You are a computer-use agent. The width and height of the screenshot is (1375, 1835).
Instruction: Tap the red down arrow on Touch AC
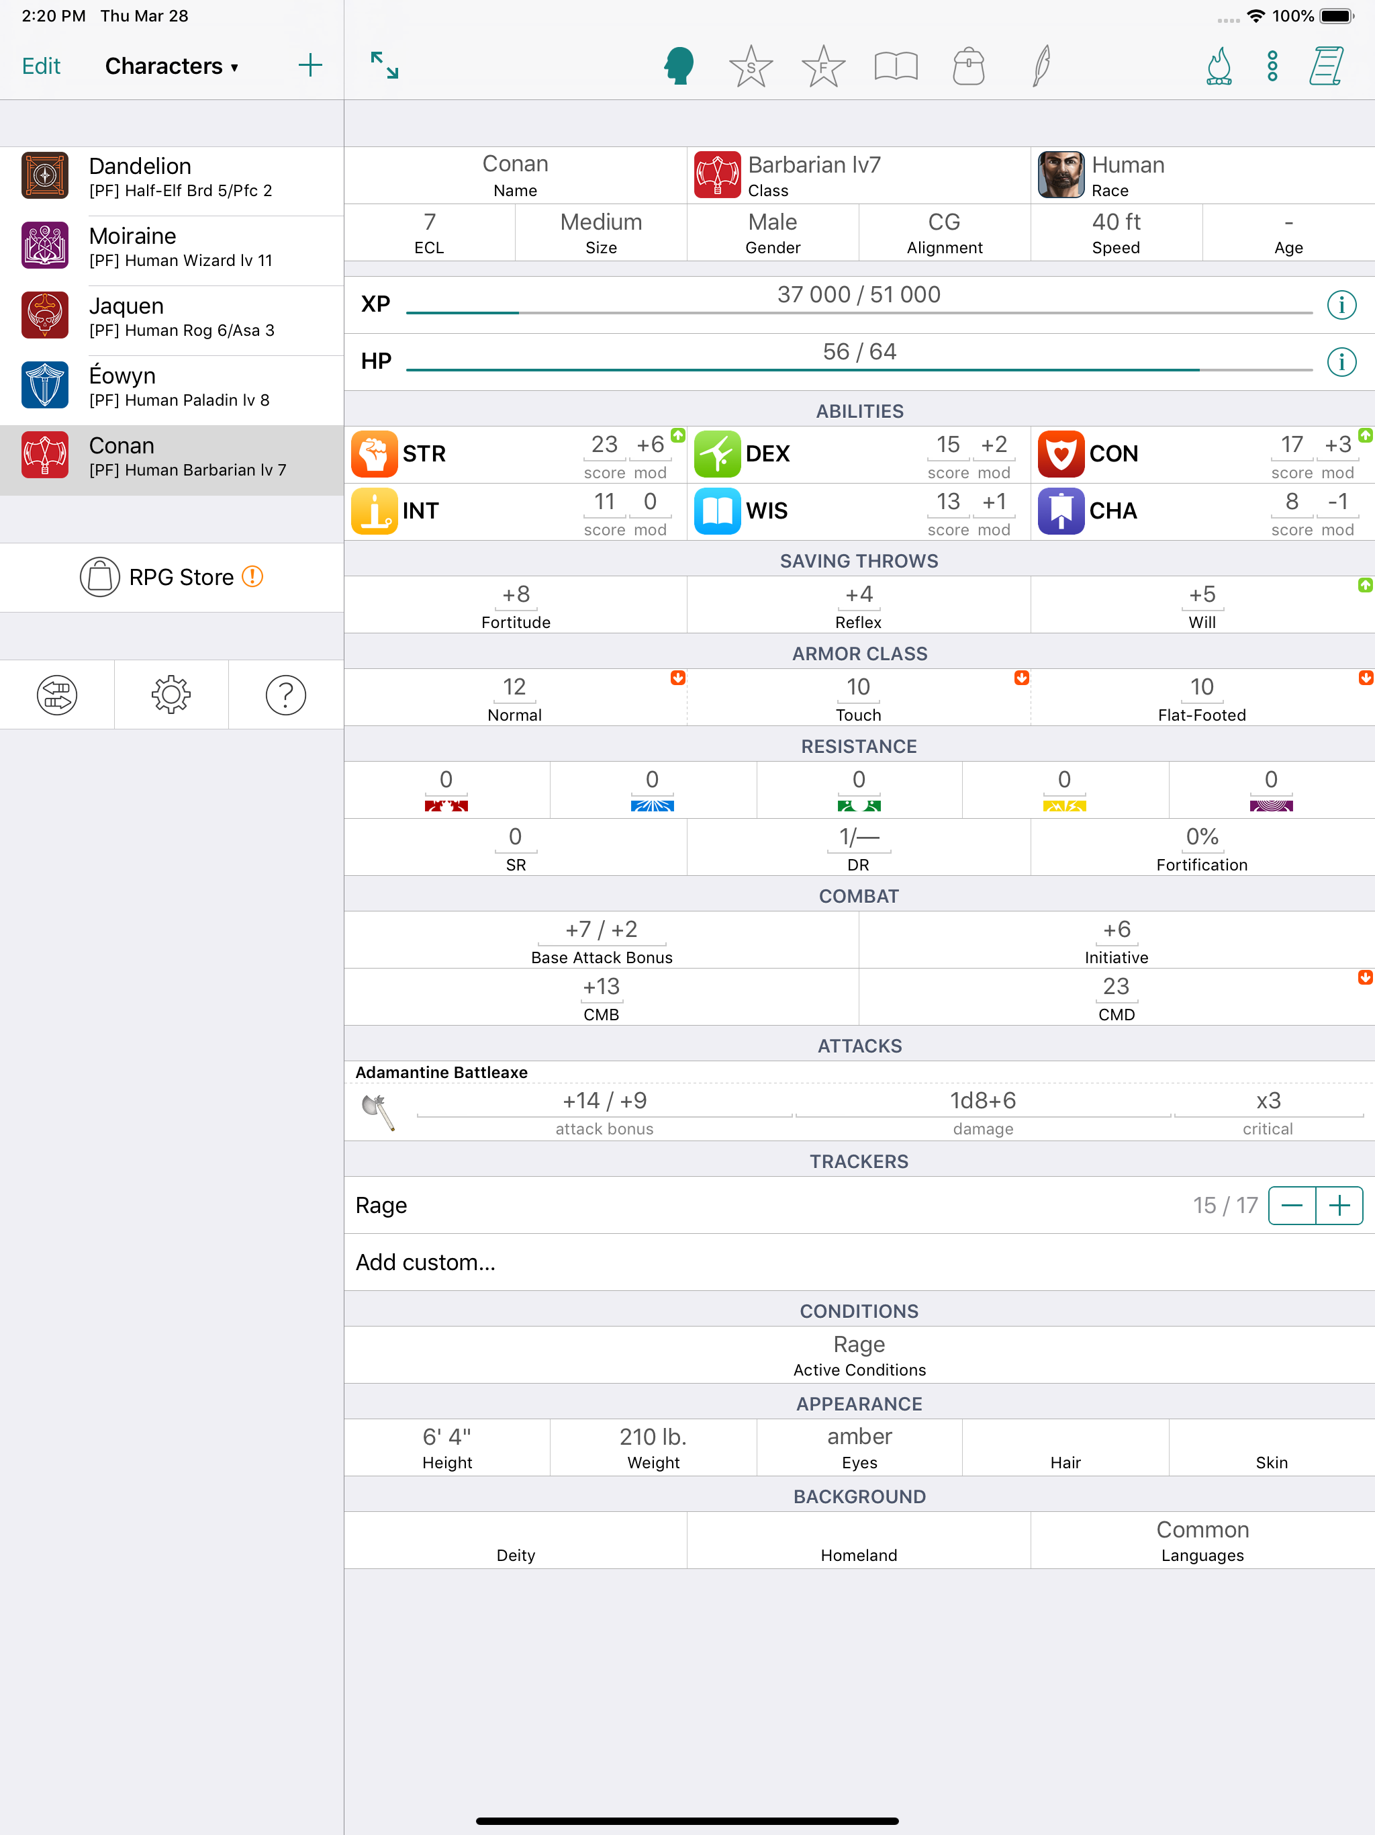pos(1022,678)
